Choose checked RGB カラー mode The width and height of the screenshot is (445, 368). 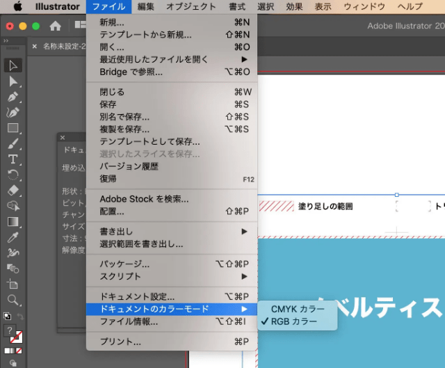click(297, 321)
